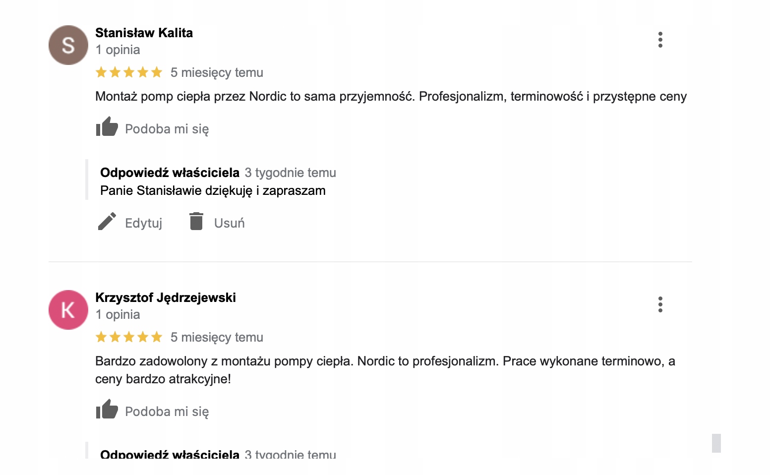Click "1 opinia" under Stanisław Kalita
This screenshot has height=475, width=770.
118,50
